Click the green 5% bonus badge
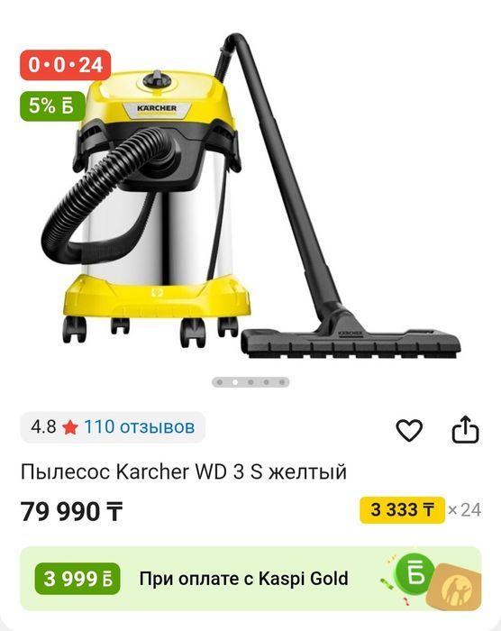The image size is (501, 631). 53,105
